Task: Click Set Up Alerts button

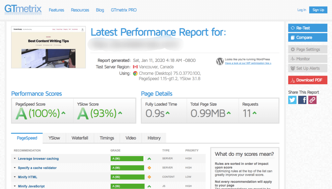Action: coord(308,68)
